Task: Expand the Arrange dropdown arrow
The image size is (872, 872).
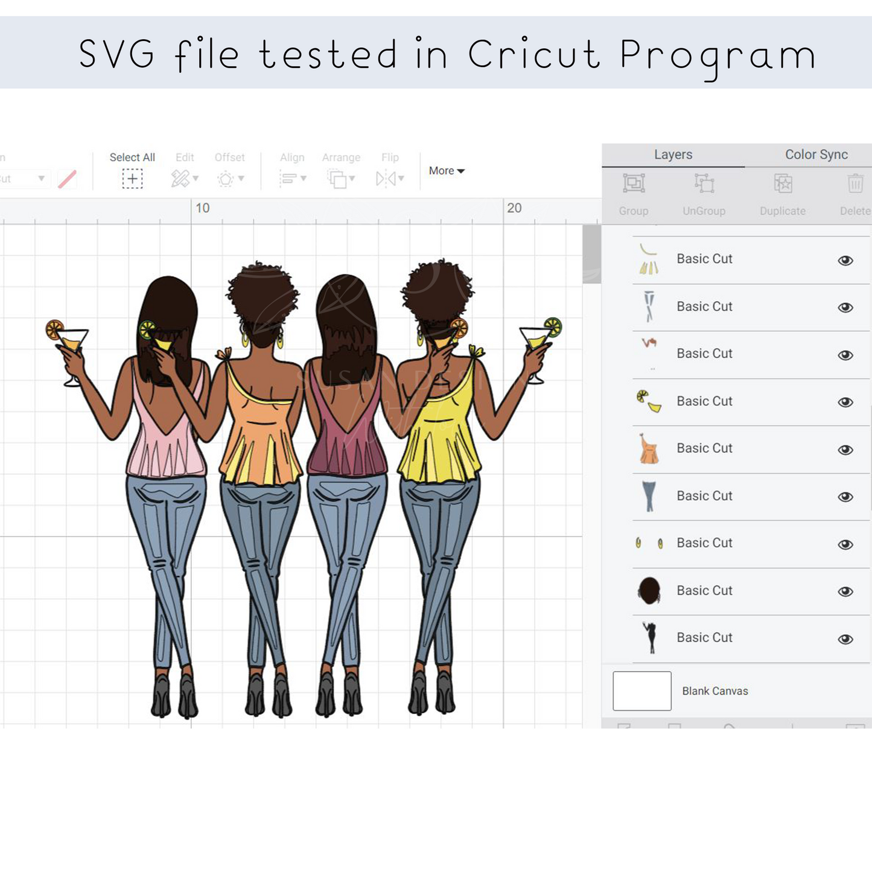Action: tap(352, 179)
